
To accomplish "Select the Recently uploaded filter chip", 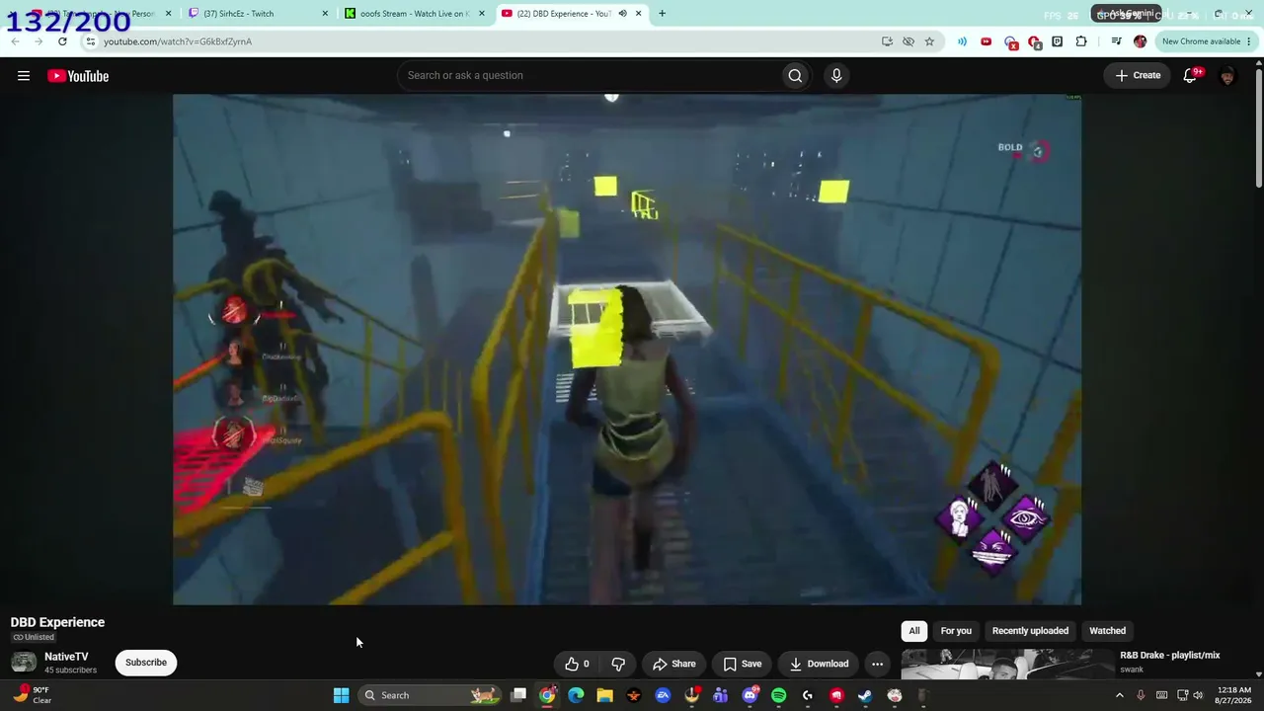I will tap(1030, 631).
